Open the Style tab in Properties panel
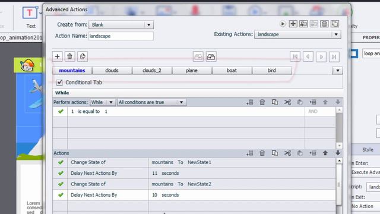 pos(368,150)
